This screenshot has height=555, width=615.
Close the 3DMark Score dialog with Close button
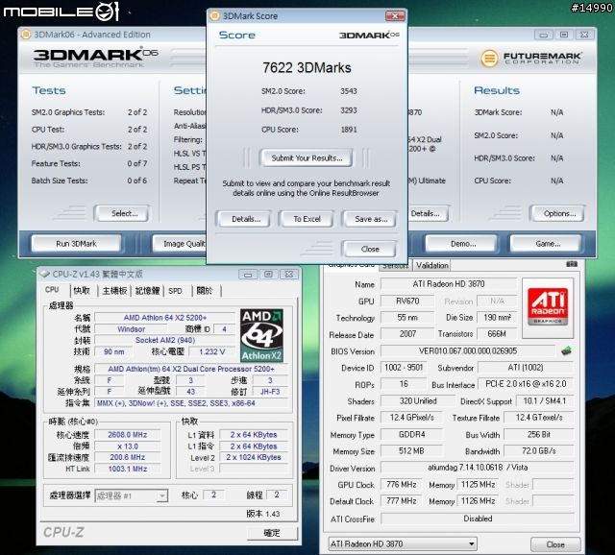(369, 249)
